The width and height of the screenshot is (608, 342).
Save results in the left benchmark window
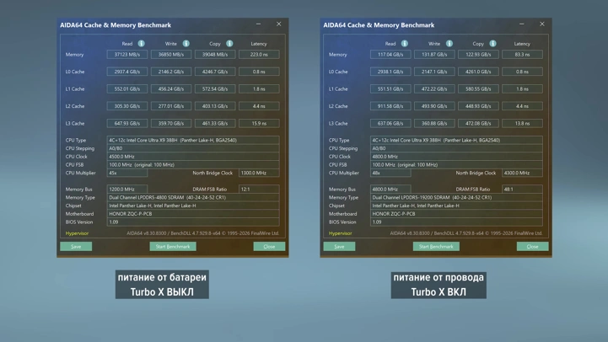point(76,246)
